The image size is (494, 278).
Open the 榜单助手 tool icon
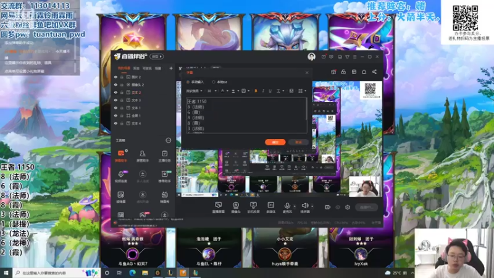tap(164, 177)
